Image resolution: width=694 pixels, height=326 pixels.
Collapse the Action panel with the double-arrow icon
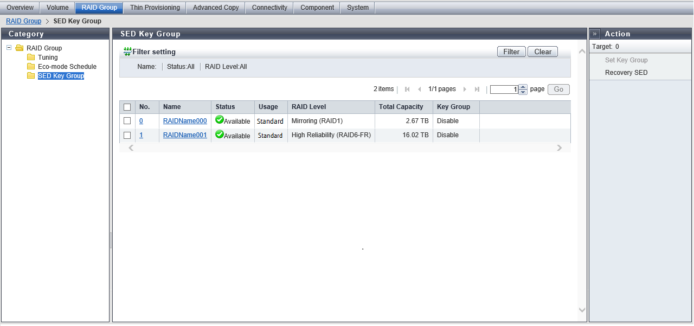[x=595, y=34]
